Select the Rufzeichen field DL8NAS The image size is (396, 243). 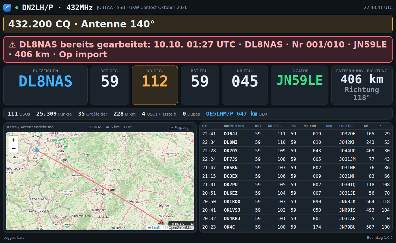click(46, 85)
